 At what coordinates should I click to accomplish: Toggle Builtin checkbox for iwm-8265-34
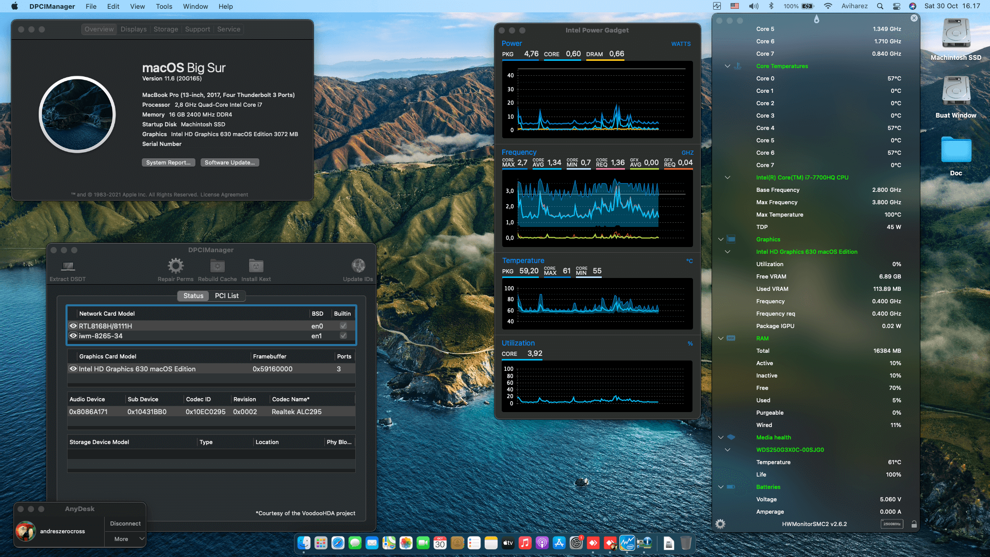[x=343, y=336]
